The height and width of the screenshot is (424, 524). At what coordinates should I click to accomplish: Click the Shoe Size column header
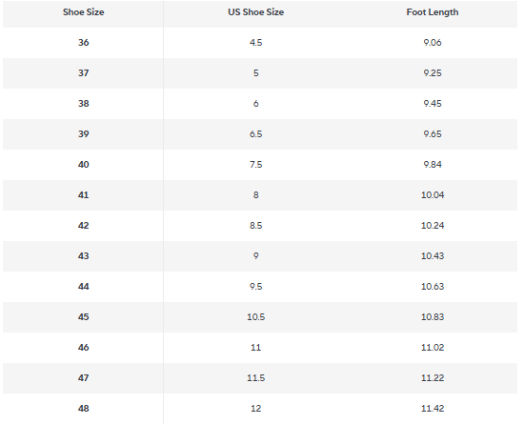click(84, 12)
